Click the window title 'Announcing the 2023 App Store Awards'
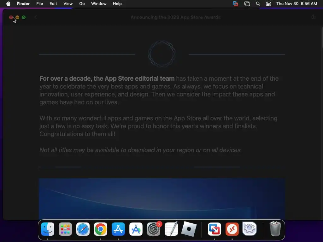Screen dimensions: 323x242 pos(175,17)
